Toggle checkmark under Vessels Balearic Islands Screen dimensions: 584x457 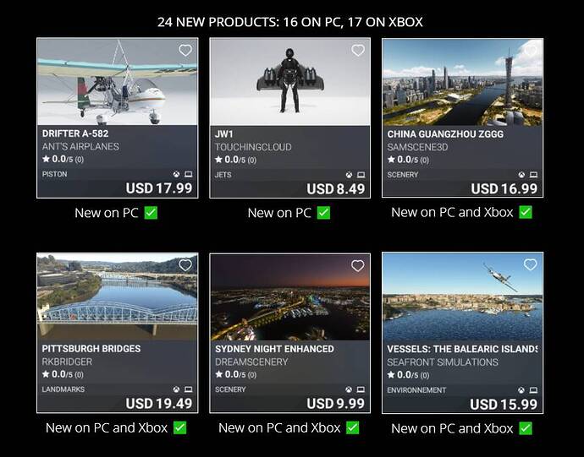coord(526,428)
